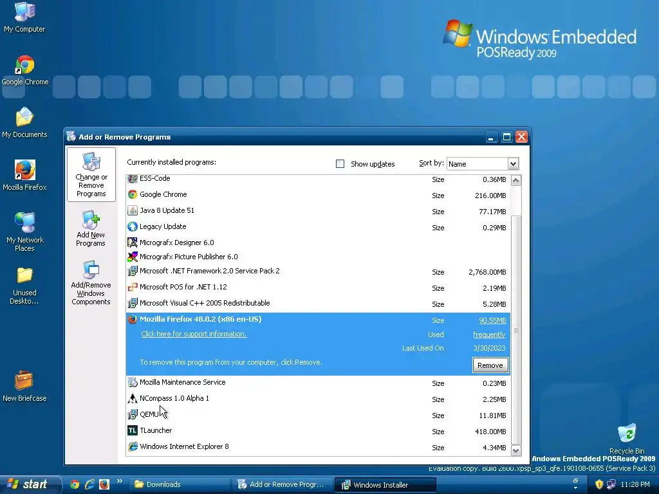Click Google Chrome icon in programs list
The height and width of the screenshot is (494, 659).
click(133, 194)
